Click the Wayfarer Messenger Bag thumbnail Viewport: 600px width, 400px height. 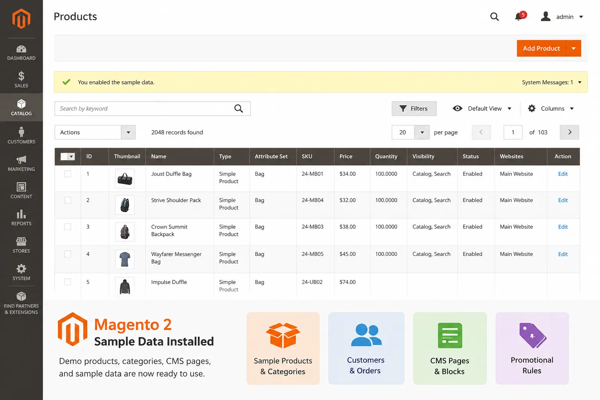coord(125,259)
